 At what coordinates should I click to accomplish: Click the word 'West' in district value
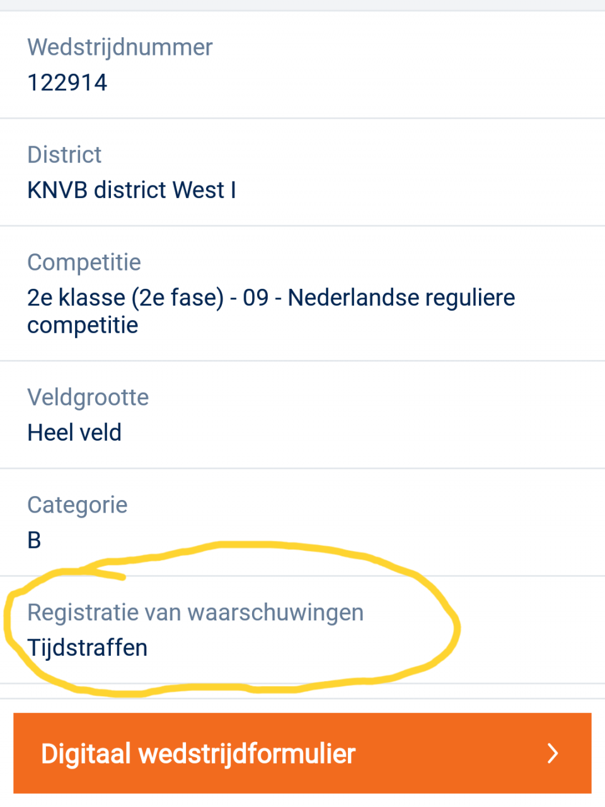tap(198, 190)
